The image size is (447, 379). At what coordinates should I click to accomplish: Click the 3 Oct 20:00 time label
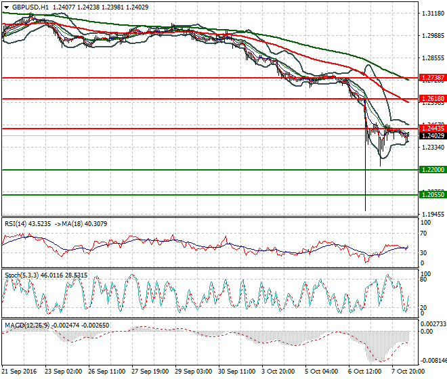[x=278, y=372]
